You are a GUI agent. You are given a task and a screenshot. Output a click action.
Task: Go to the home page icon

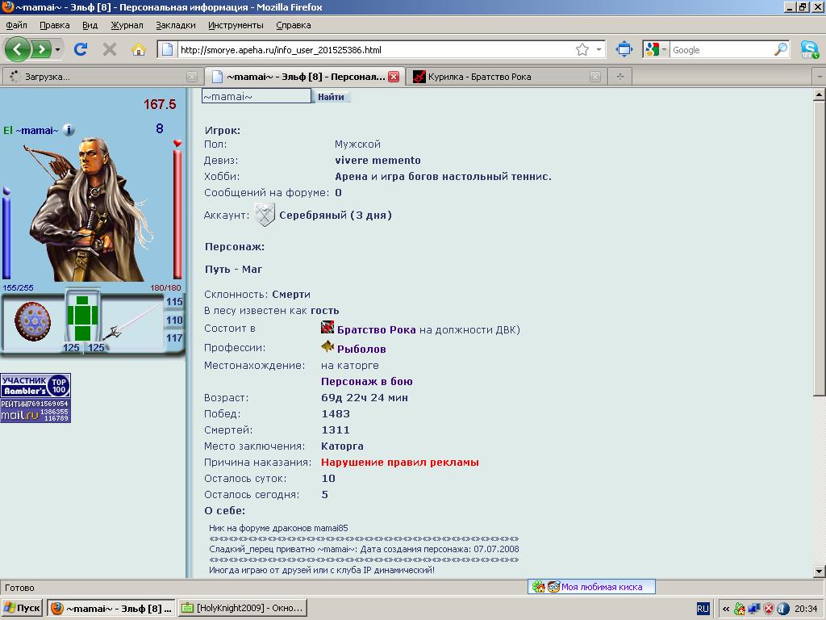[139, 49]
